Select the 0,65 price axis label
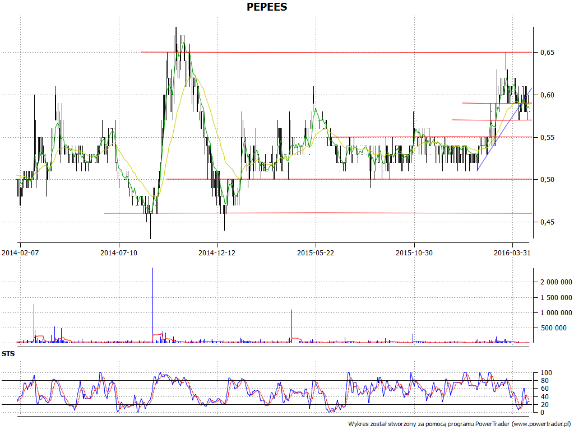Image resolution: width=574 pixels, height=430 pixels. click(547, 52)
